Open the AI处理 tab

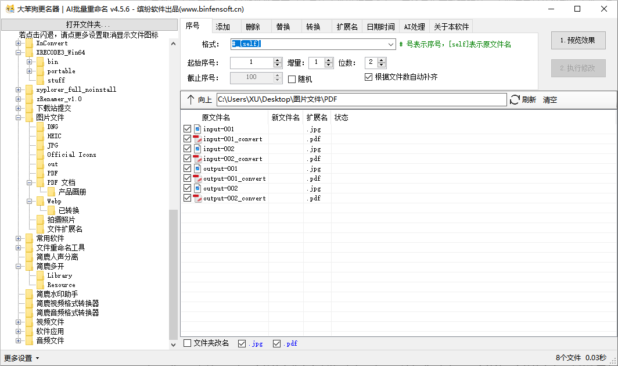(414, 27)
